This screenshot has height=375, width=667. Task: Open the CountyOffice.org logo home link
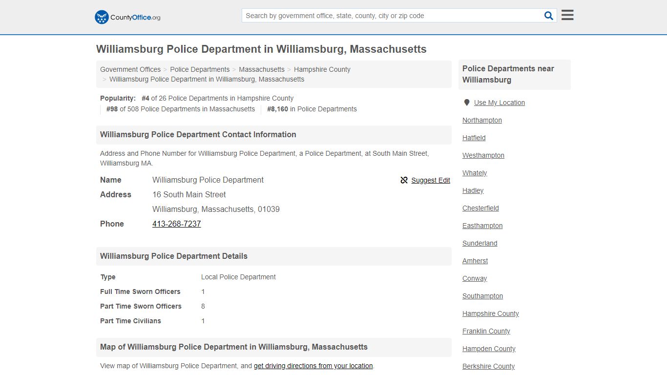pyautogui.click(x=127, y=17)
